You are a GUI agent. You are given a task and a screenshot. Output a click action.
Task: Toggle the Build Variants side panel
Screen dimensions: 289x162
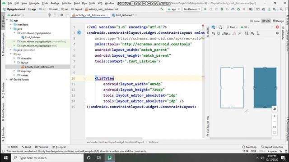(3, 112)
